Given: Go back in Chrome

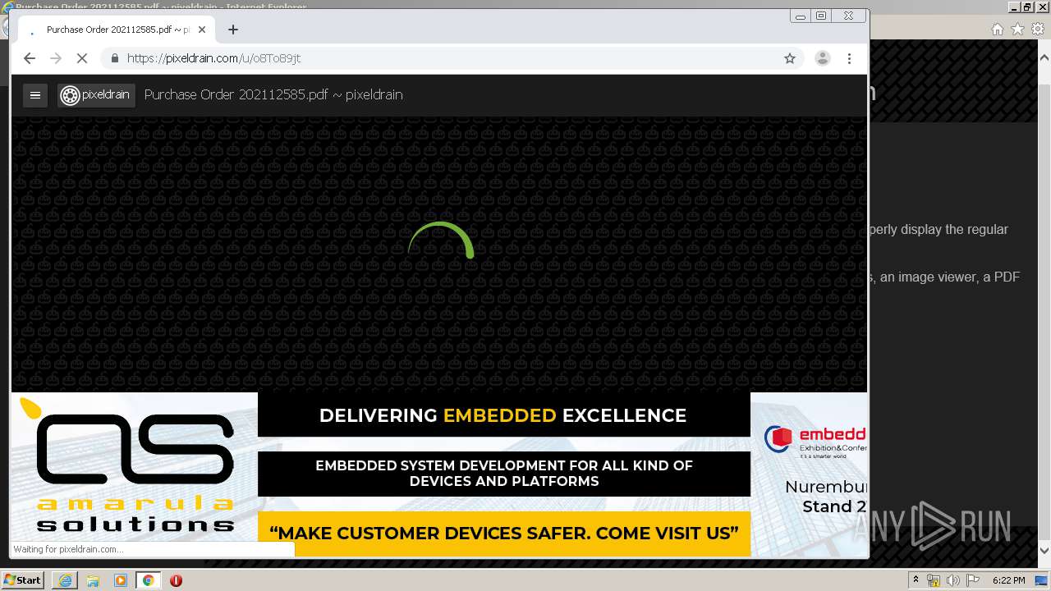Looking at the screenshot, I should click(x=30, y=58).
